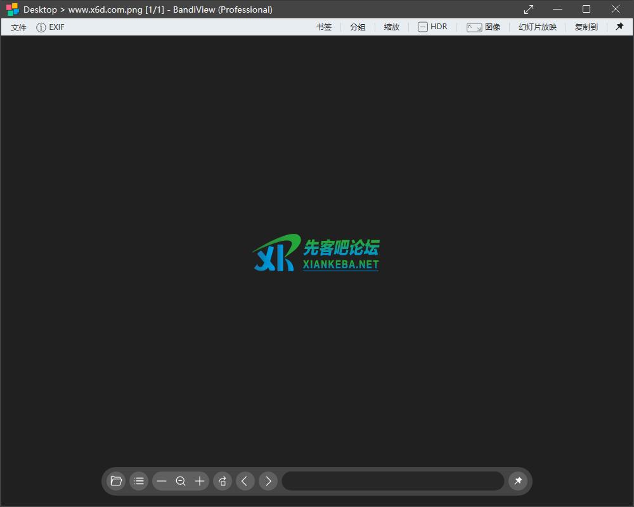634x507 pixels.
Task: Pin the bottom navigation bar
Action: (x=519, y=481)
